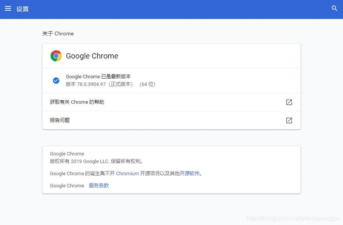The height and width of the screenshot is (225, 343).
Task: Click the search settings magnifier icon
Action: coord(334,8)
